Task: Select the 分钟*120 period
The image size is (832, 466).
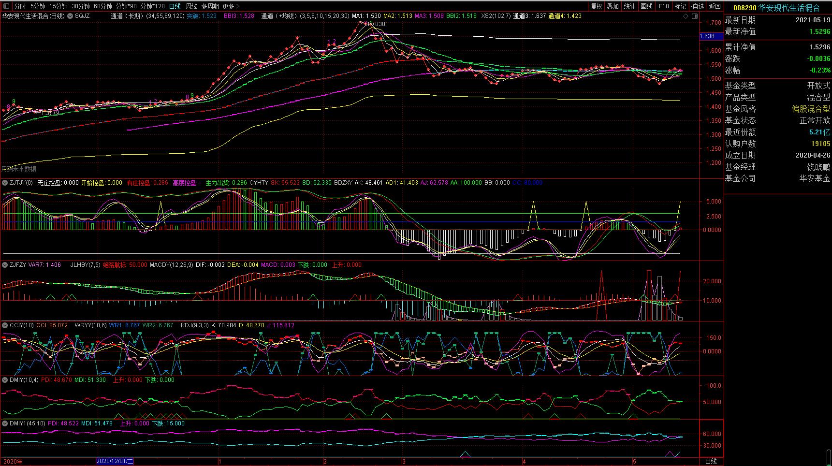Action: [153, 6]
